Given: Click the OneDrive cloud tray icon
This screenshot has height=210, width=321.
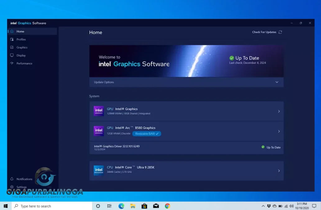Looking at the screenshot, I should pos(274,206).
